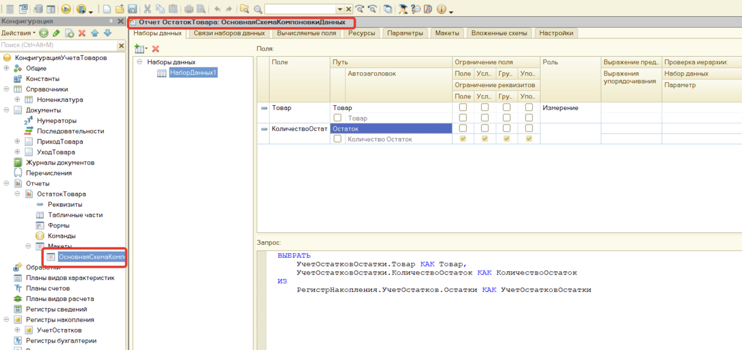Click the Cut scissors icon
Viewport: 742px width, 350px height.
[147, 9]
